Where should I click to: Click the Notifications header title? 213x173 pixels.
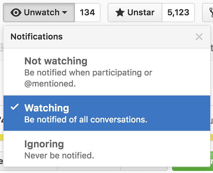pos(37,36)
